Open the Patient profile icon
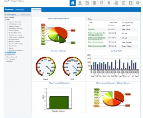 click(x=80, y=3)
